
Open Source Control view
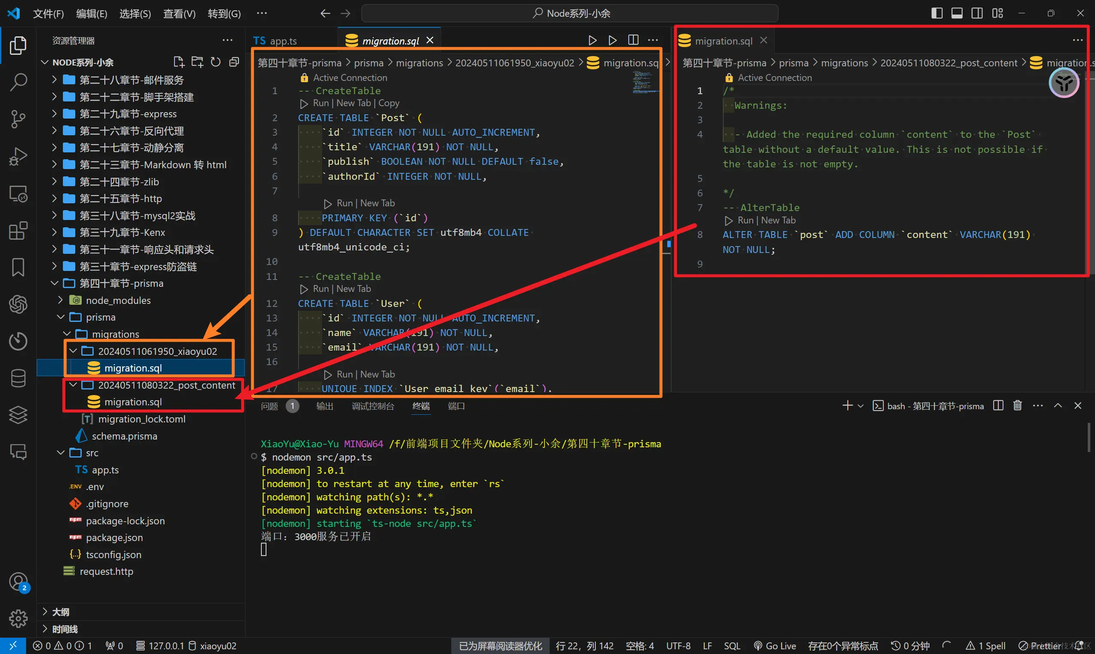18,119
